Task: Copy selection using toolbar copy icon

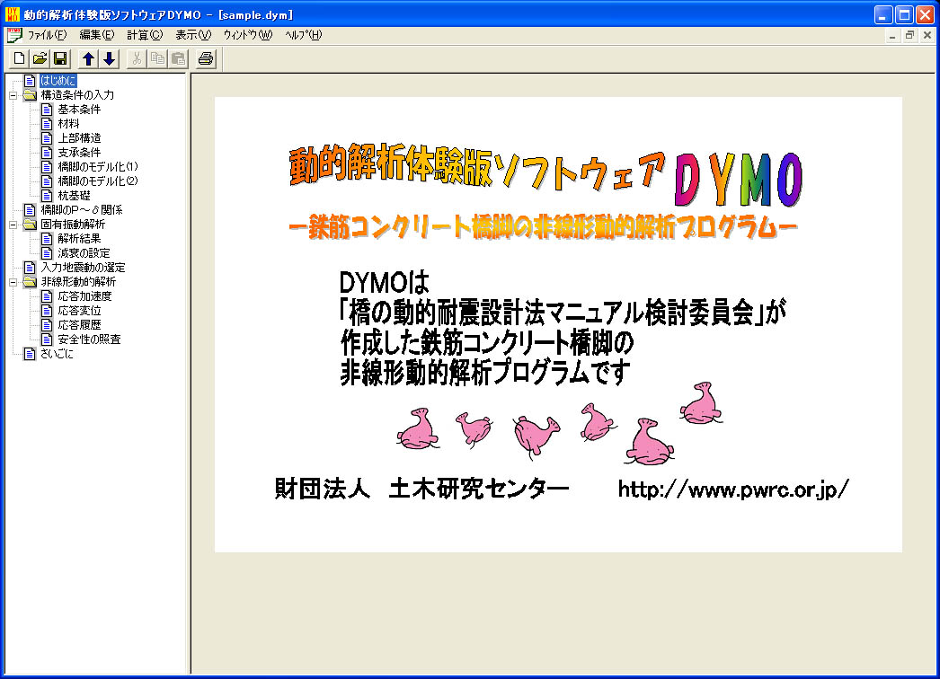Action: pos(157,58)
